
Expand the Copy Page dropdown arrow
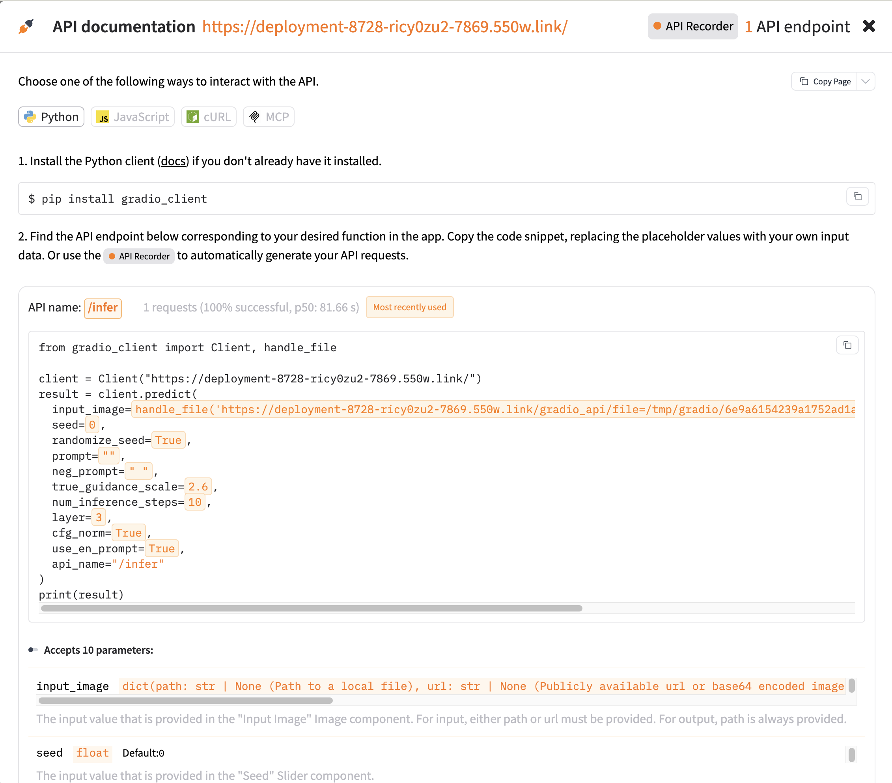tap(865, 82)
